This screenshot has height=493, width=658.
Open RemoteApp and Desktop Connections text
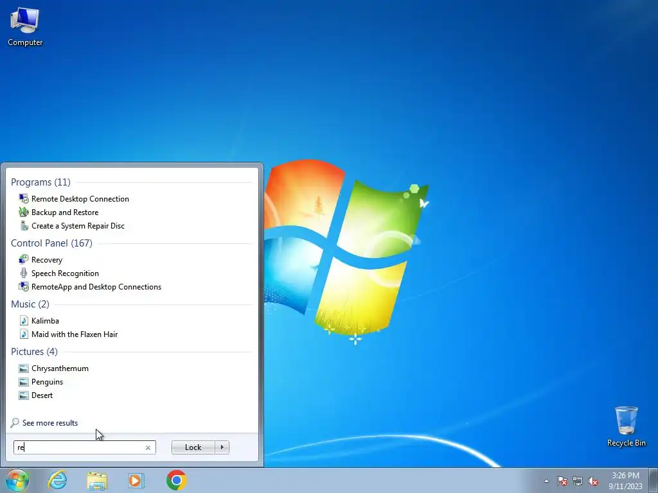pos(96,287)
